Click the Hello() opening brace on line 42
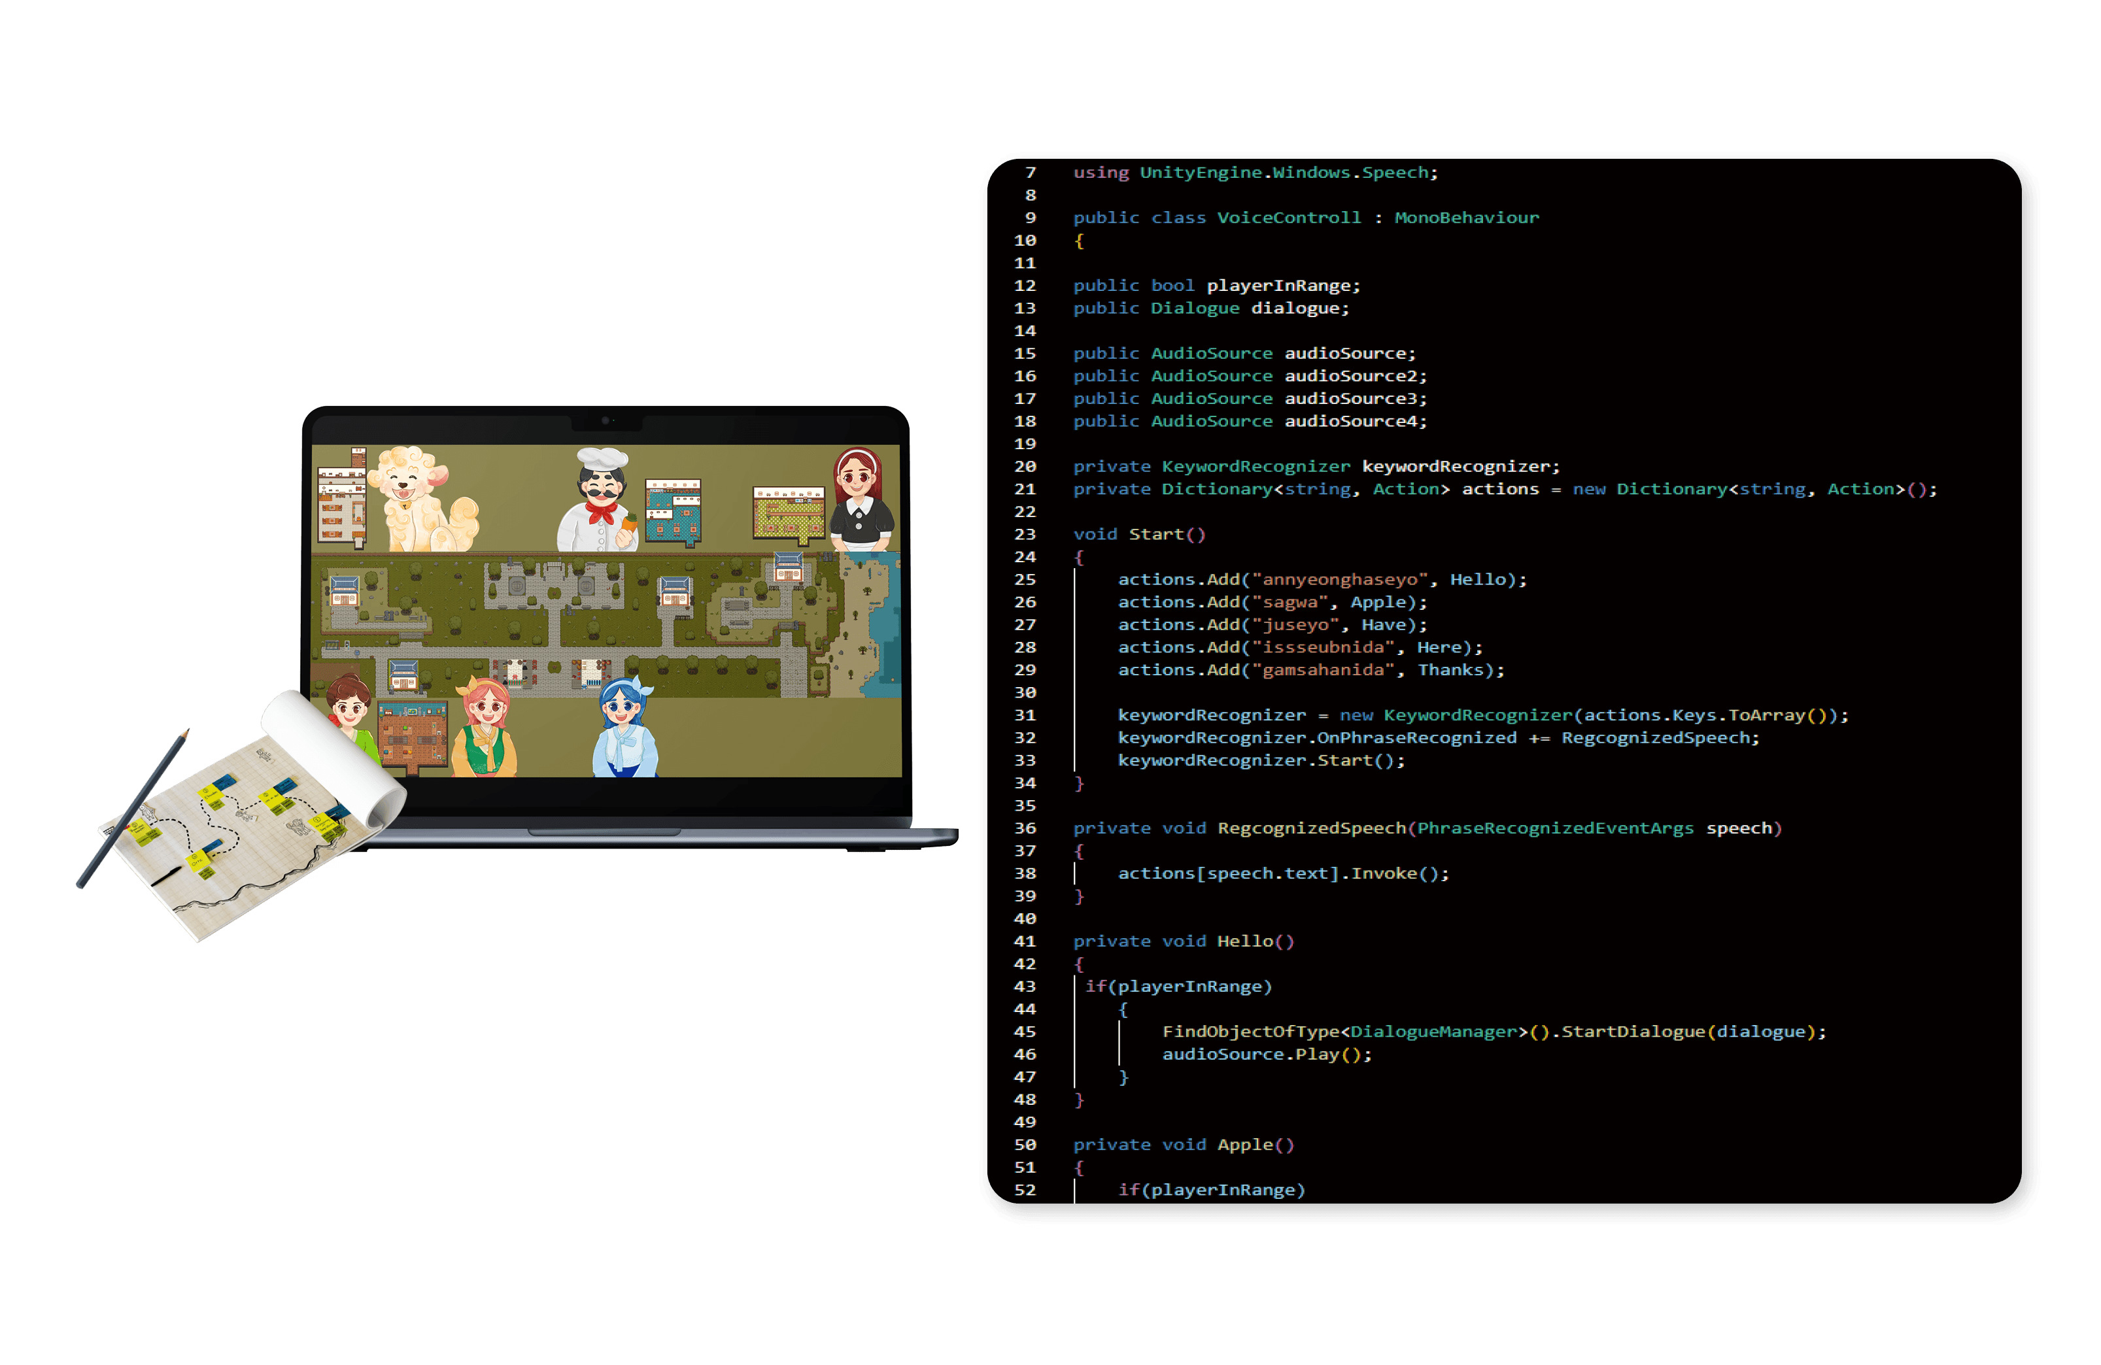Screen dimensions: 2101x1365 coord(1079,964)
